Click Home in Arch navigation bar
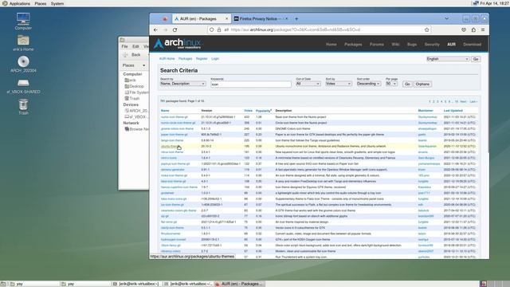Image resolution: width=510 pixels, height=287 pixels. point(331,45)
